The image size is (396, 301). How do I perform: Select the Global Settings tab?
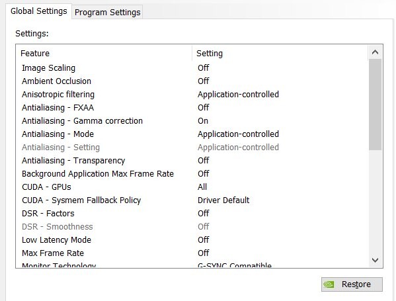point(38,11)
